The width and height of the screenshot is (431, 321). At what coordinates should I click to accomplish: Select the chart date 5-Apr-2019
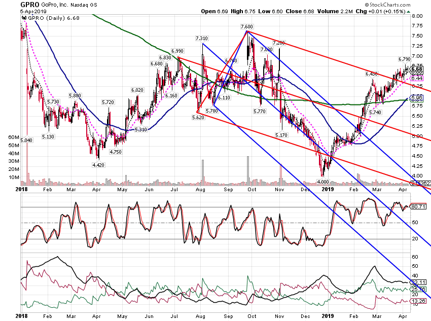[33, 12]
